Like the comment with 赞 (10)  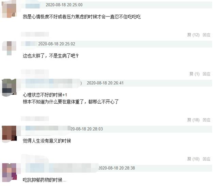click(x=193, y=159)
